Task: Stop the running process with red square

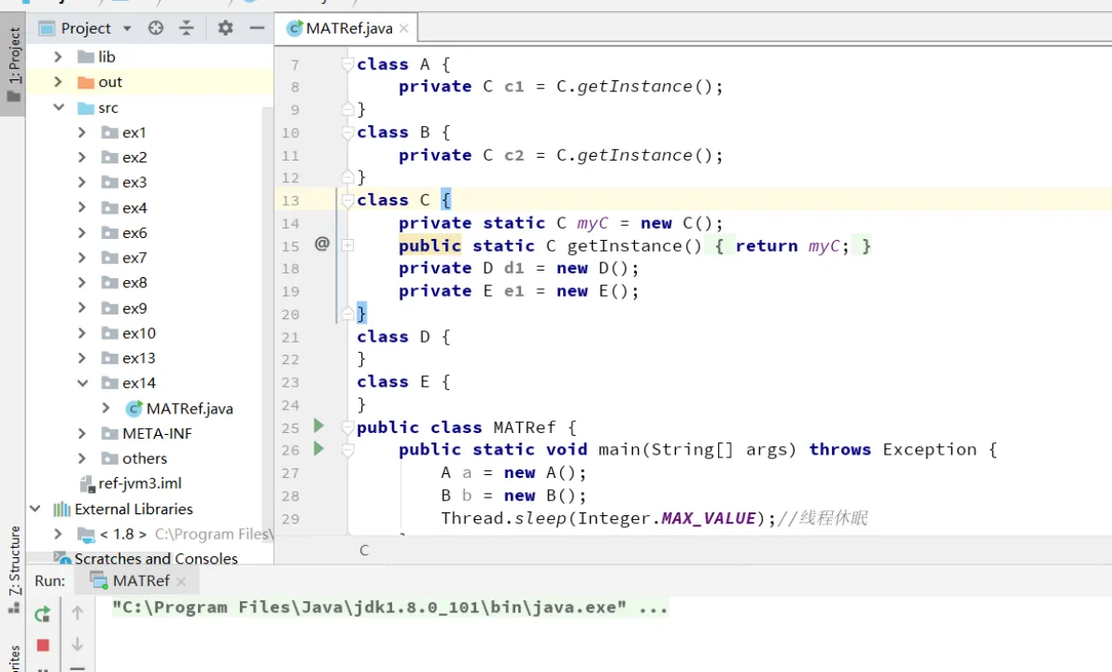Action: pos(43,645)
